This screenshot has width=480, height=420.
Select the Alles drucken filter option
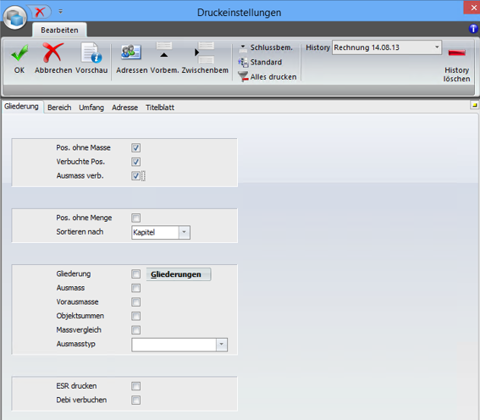tap(268, 77)
